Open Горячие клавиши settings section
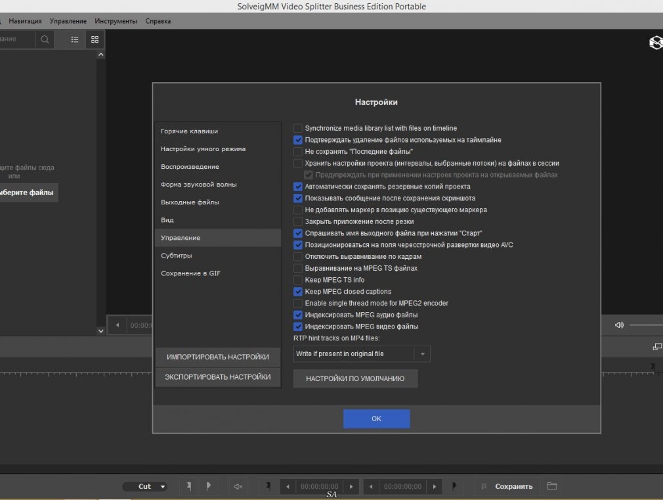This screenshot has width=663, height=500. [218, 131]
